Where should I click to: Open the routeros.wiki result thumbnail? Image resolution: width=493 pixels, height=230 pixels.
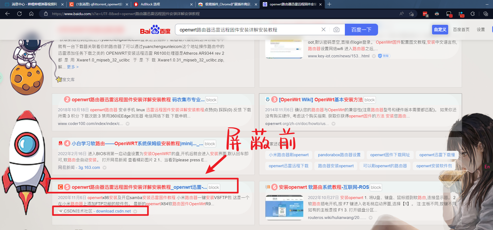click(284, 207)
